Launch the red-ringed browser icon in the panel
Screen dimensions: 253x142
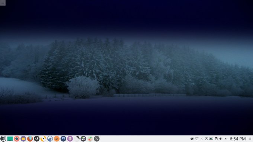coord(17,139)
